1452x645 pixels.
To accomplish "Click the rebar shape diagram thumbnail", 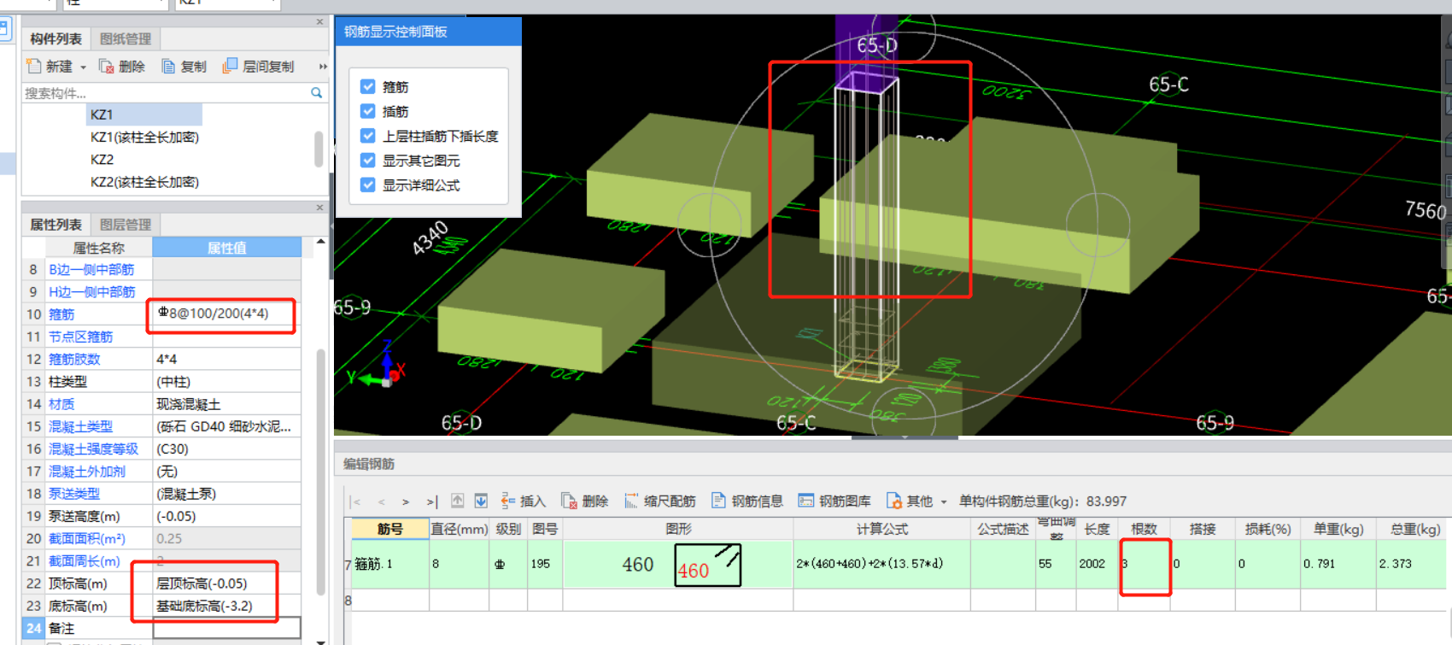I will click(x=707, y=565).
